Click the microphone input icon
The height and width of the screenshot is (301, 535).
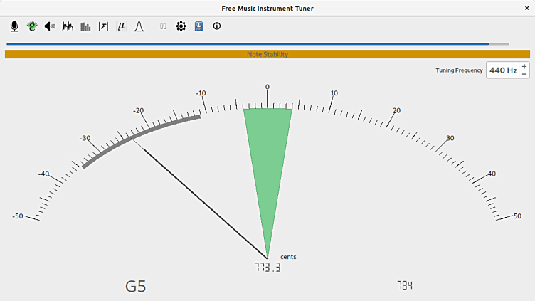(x=14, y=26)
